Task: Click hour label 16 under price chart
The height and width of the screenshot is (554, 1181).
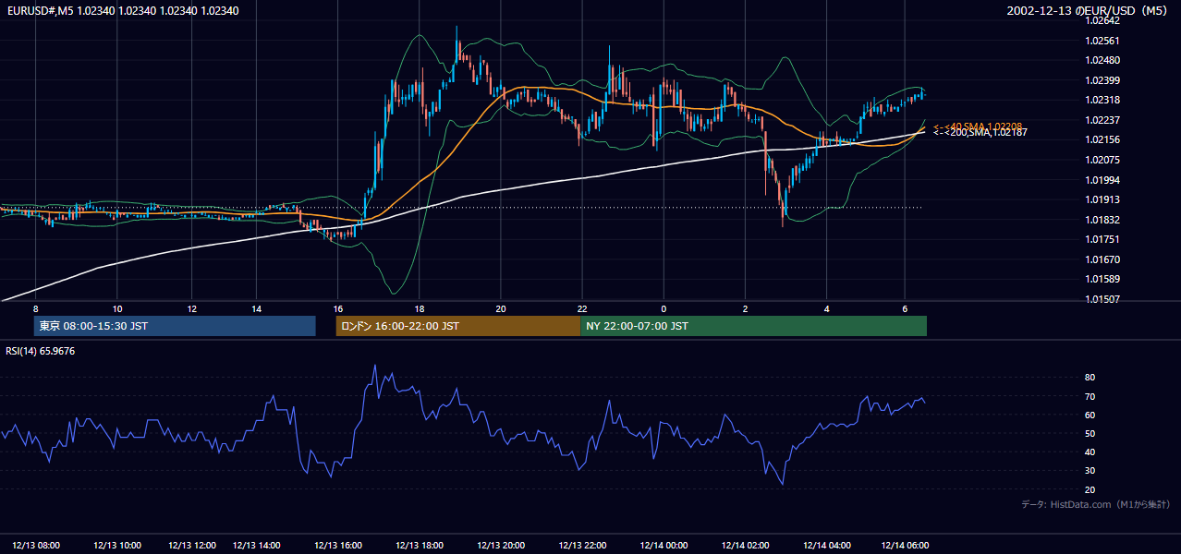Action: point(337,308)
